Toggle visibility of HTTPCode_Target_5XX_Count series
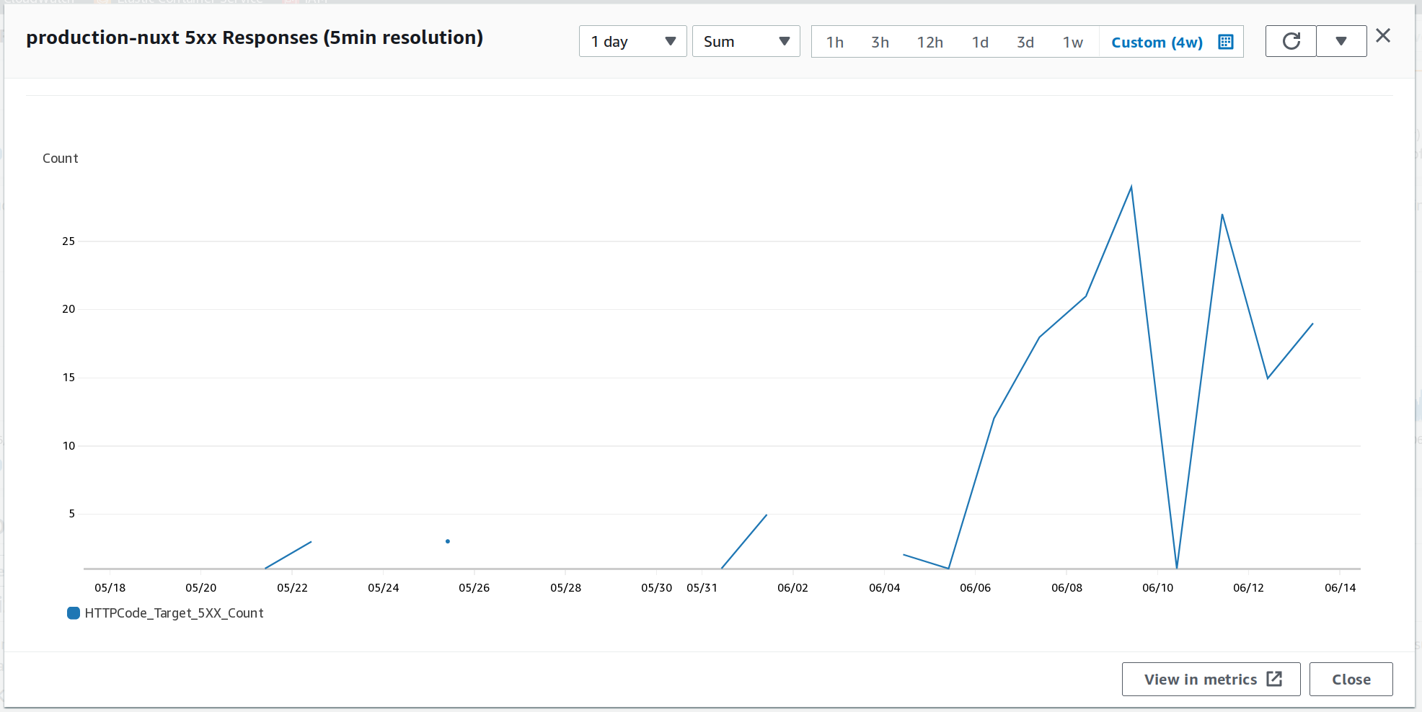The height and width of the screenshot is (712, 1422). 174,613
